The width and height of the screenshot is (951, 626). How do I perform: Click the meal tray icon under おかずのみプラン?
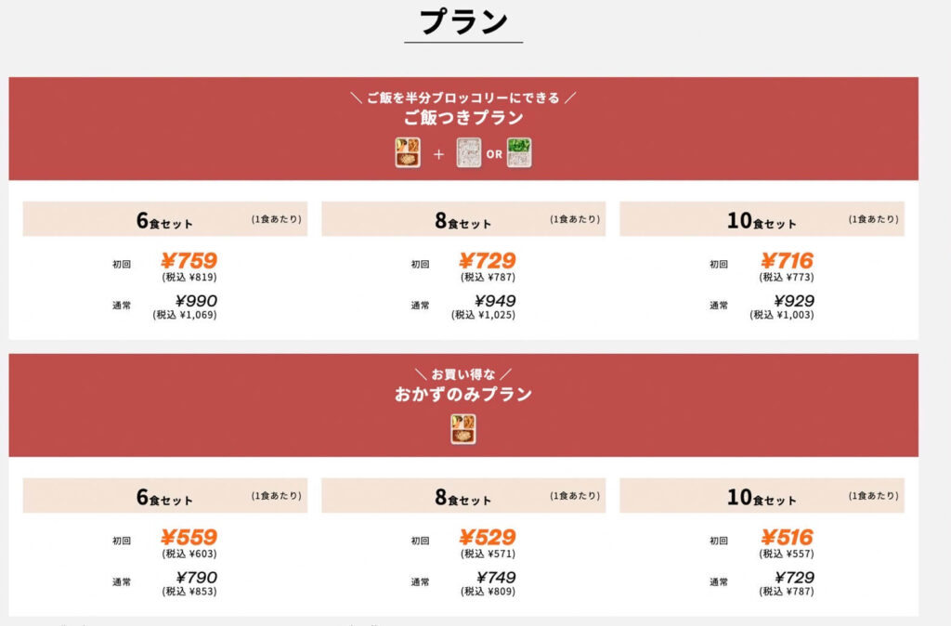tap(463, 428)
